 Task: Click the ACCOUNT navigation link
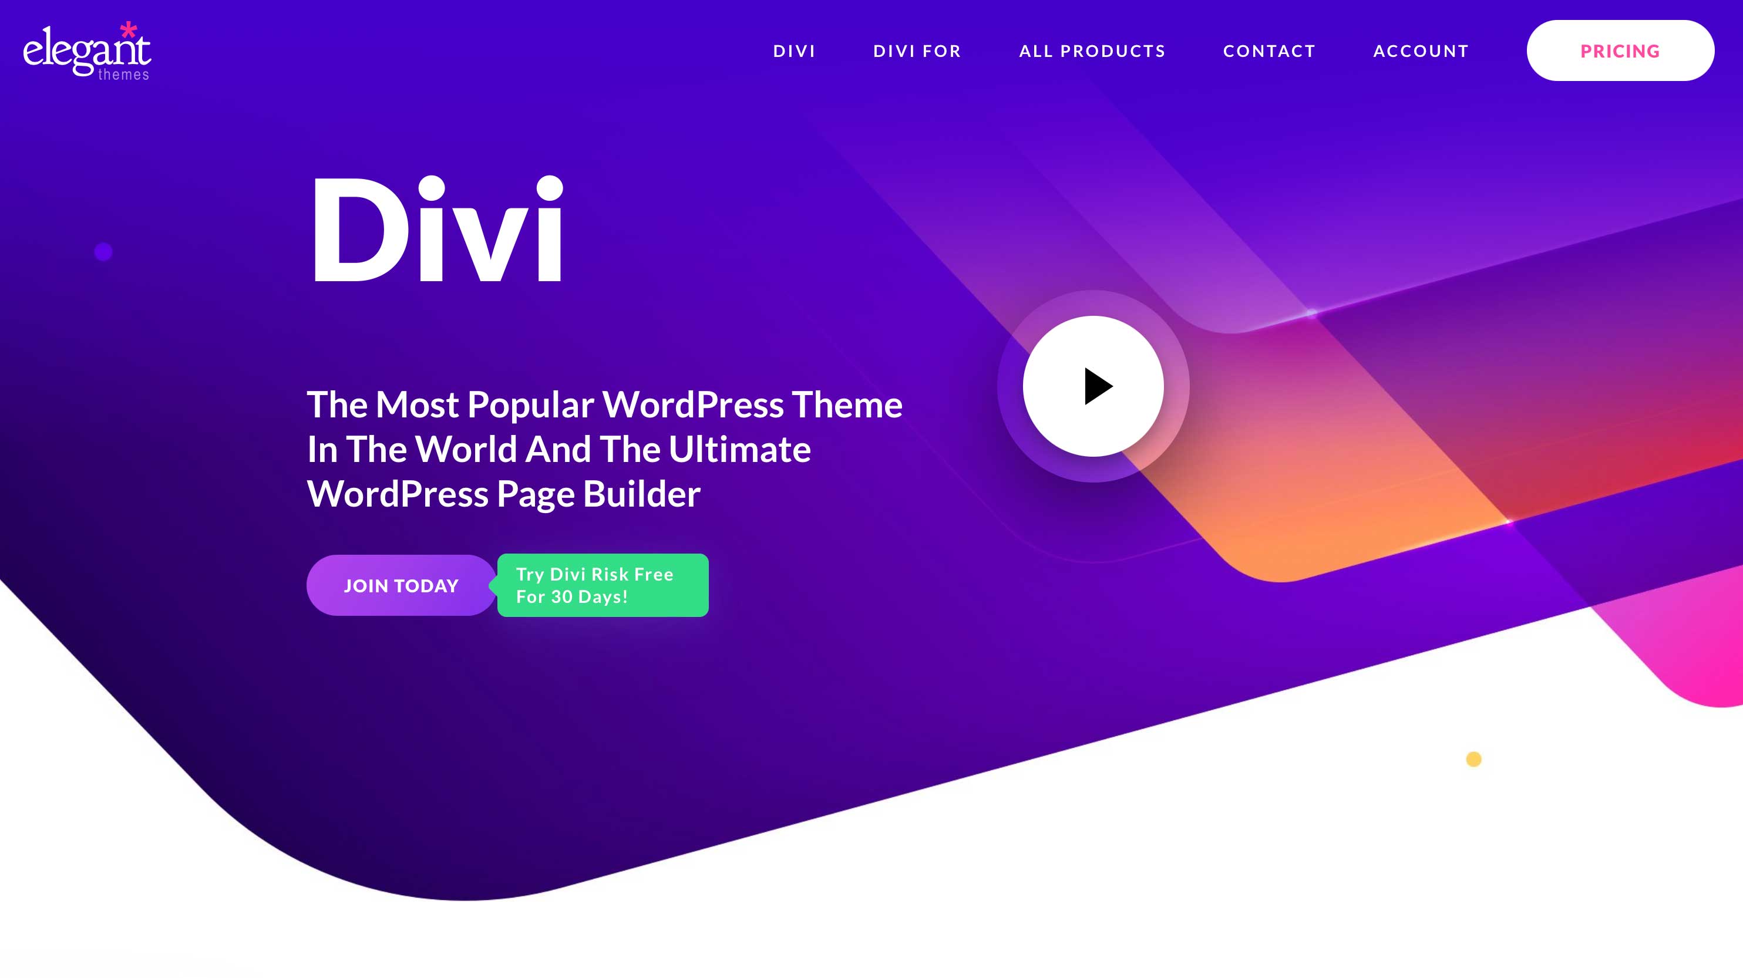pyautogui.click(x=1421, y=50)
